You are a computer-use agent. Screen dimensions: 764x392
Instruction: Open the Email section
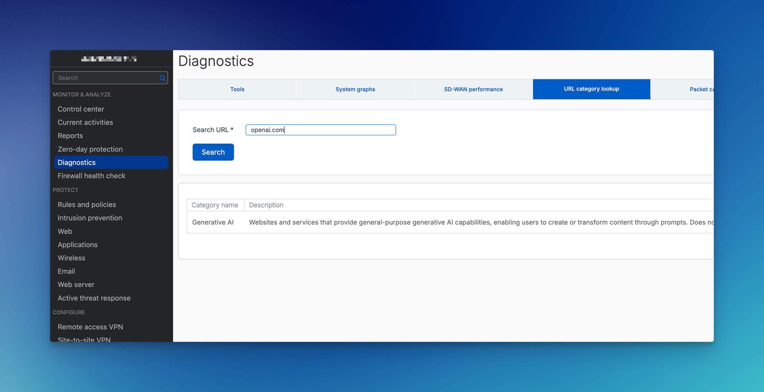[66, 271]
